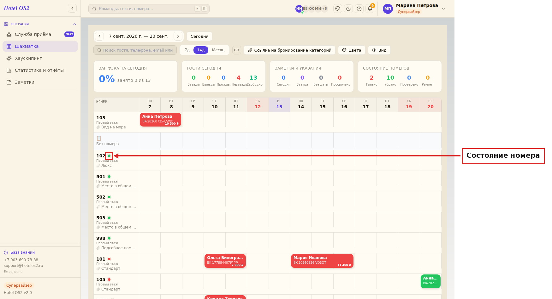Go to previous date range arrow

[99, 36]
